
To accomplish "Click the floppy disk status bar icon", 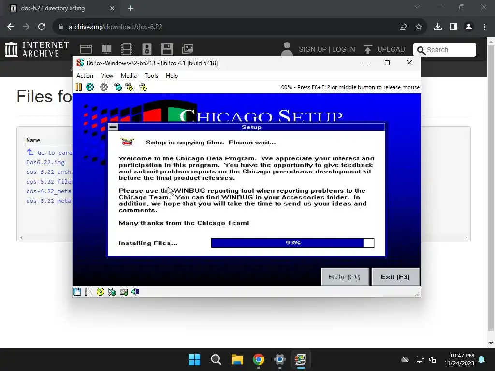I will pyautogui.click(x=77, y=292).
